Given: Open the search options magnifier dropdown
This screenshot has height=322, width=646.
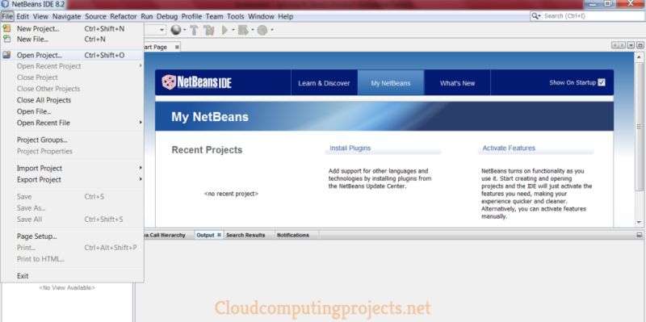Looking at the screenshot, I should [536, 16].
